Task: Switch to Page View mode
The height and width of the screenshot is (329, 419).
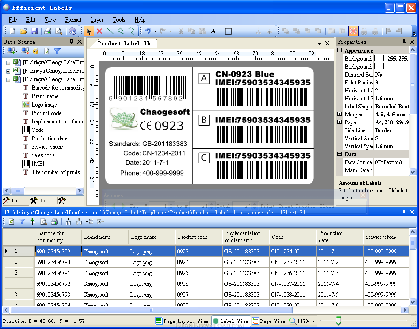Action: (x=269, y=321)
